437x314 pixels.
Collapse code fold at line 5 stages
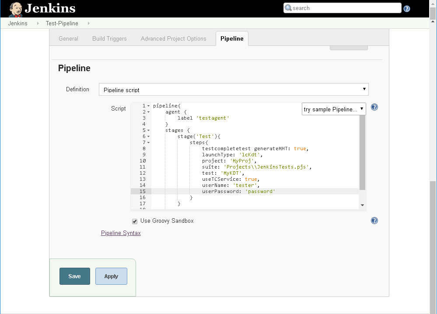click(149, 131)
